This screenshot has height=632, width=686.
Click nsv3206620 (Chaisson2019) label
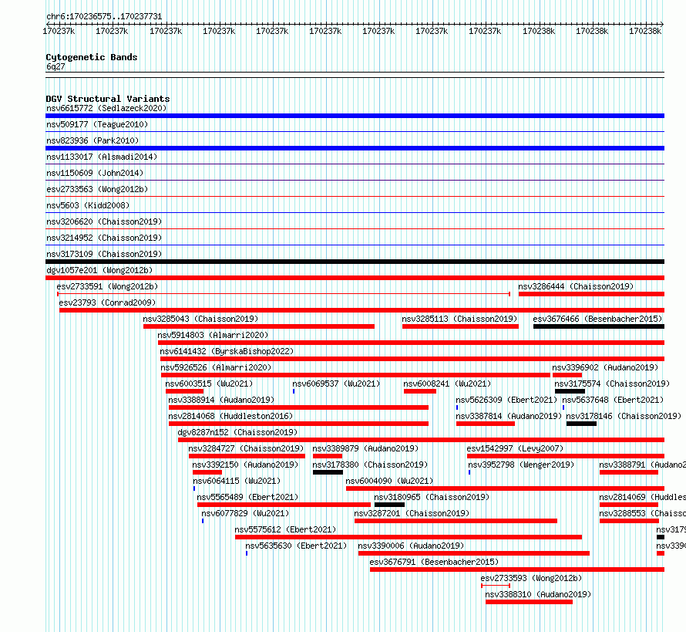click(104, 221)
